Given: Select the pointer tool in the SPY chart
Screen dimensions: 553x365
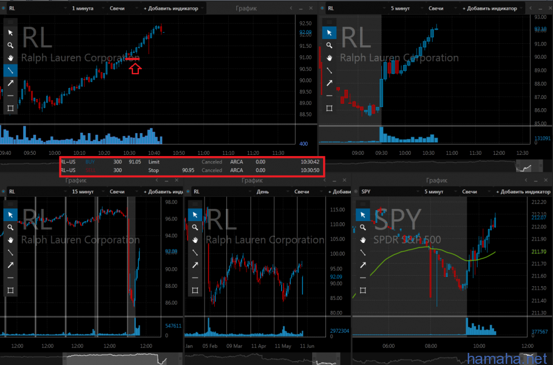Looking at the screenshot, I should [362, 215].
